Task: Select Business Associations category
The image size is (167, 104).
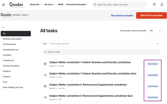Action: click(x=12, y=39)
